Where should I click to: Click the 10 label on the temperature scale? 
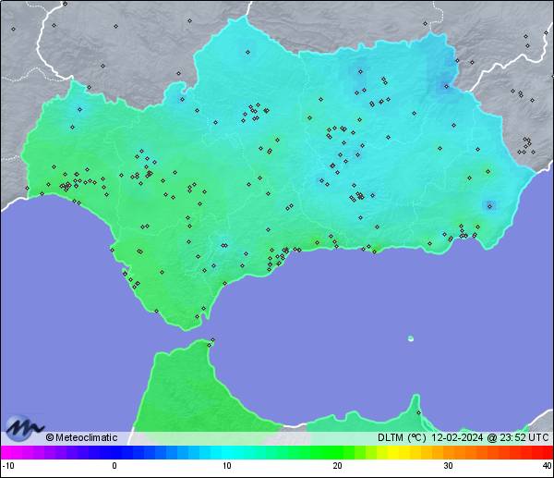[x=227, y=465]
